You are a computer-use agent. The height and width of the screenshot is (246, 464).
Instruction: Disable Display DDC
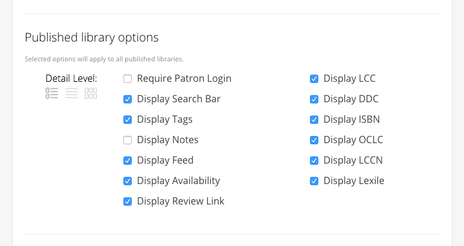click(x=314, y=99)
